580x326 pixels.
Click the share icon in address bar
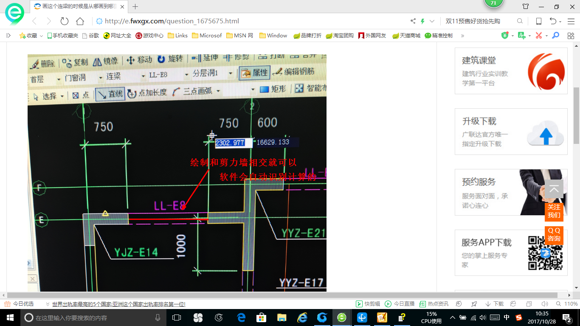pyautogui.click(x=413, y=21)
